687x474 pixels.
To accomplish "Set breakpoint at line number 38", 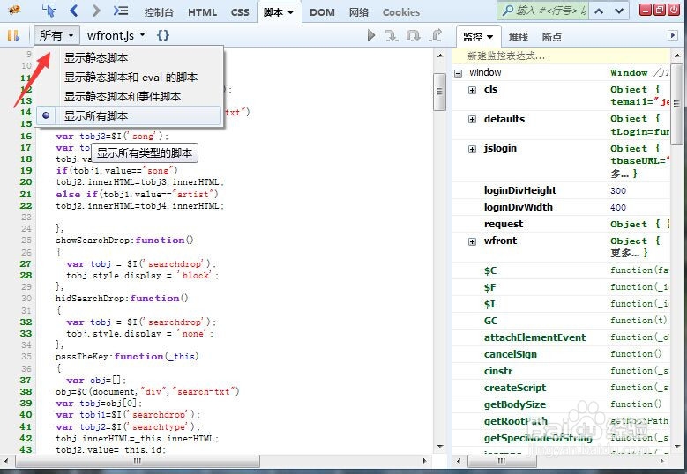I will pos(26,391).
